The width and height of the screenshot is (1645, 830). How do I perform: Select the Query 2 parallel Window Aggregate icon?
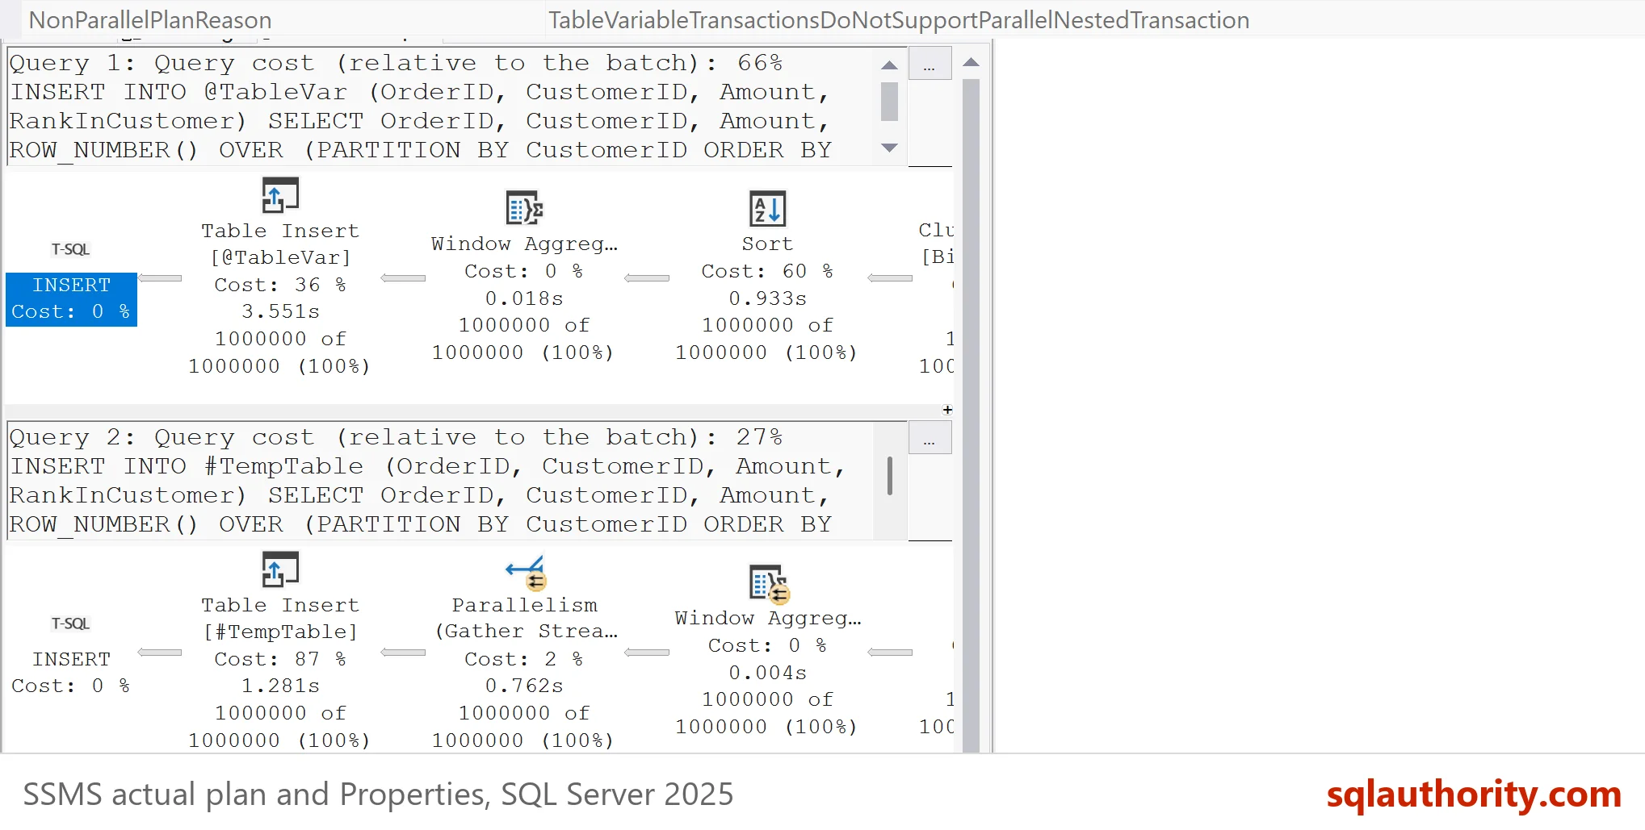coord(769,584)
